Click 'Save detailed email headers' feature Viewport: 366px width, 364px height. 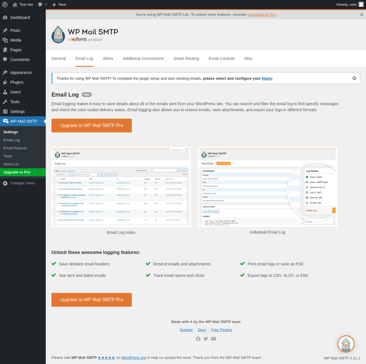click(x=84, y=264)
